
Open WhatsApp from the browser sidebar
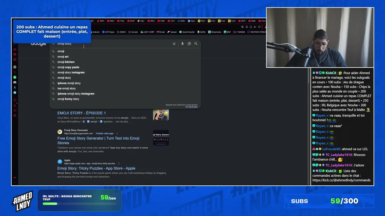click(15, 77)
